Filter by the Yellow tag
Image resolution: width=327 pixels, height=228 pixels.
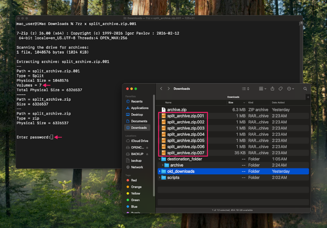point(136,193)
